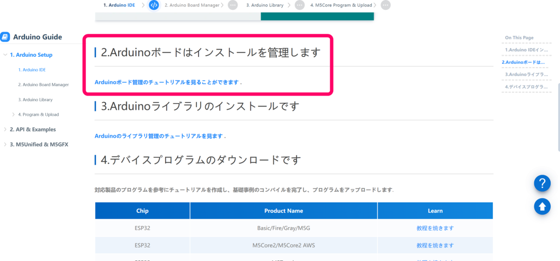Click the ESP32 cell in Basic/Fire/Gray/M5G row
The height and width of the screenshot is (261, 560).
[x=143, y=228]
